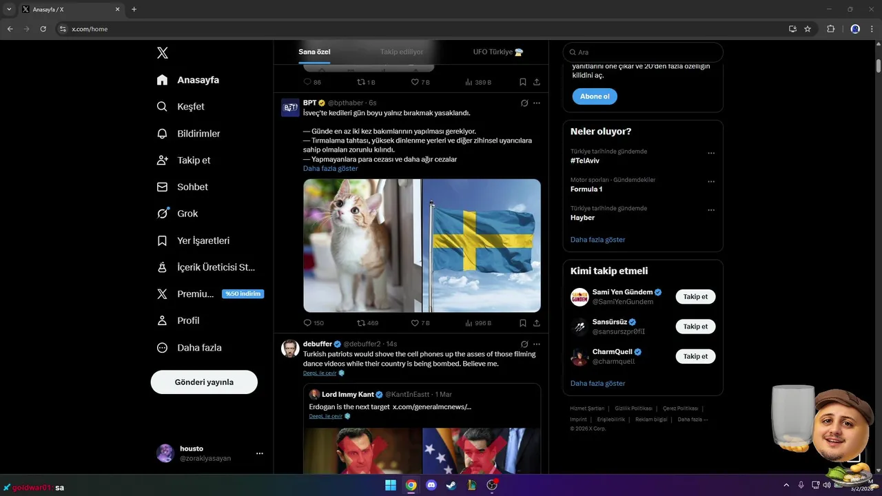Open Hayber trending topic
This screenshot has height=496, width=882.
tap(582, 217)
